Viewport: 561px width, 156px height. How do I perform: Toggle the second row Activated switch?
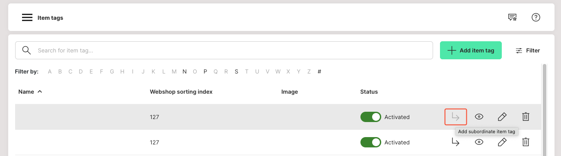pos(371,142)
